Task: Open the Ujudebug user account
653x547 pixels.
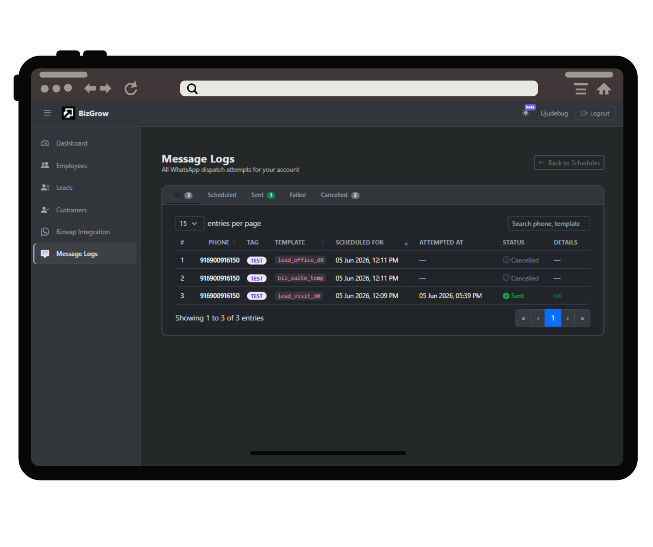Action: coord(554,113)
